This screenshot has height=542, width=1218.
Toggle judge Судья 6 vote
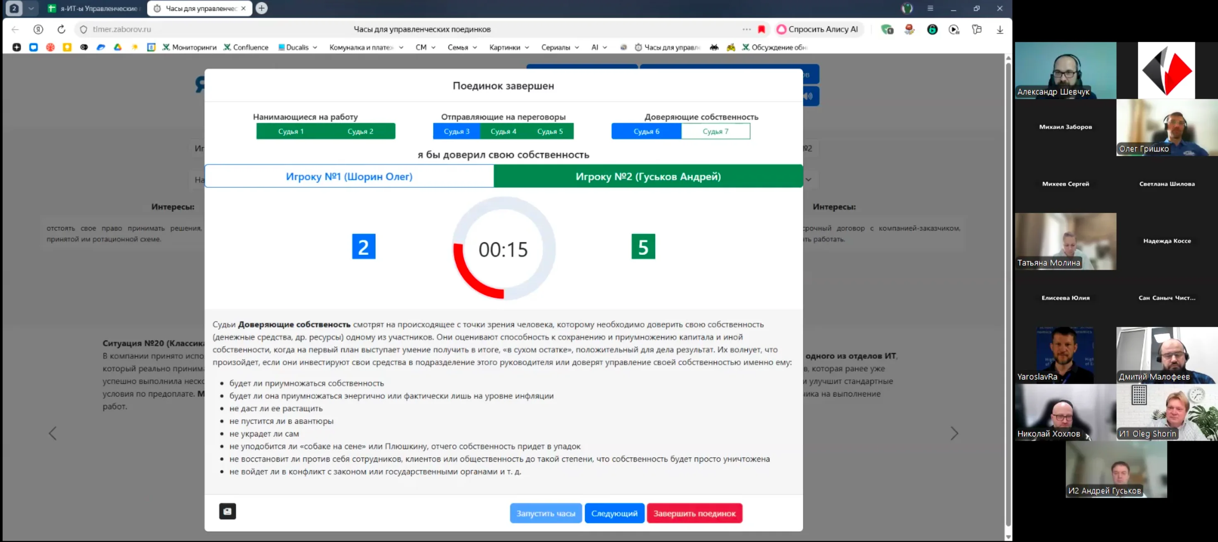point(646,131)
